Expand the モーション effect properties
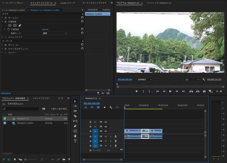Image resolution: width=227 pixels, height=163 pixels. pyautogui.click(x=2, y=18)
